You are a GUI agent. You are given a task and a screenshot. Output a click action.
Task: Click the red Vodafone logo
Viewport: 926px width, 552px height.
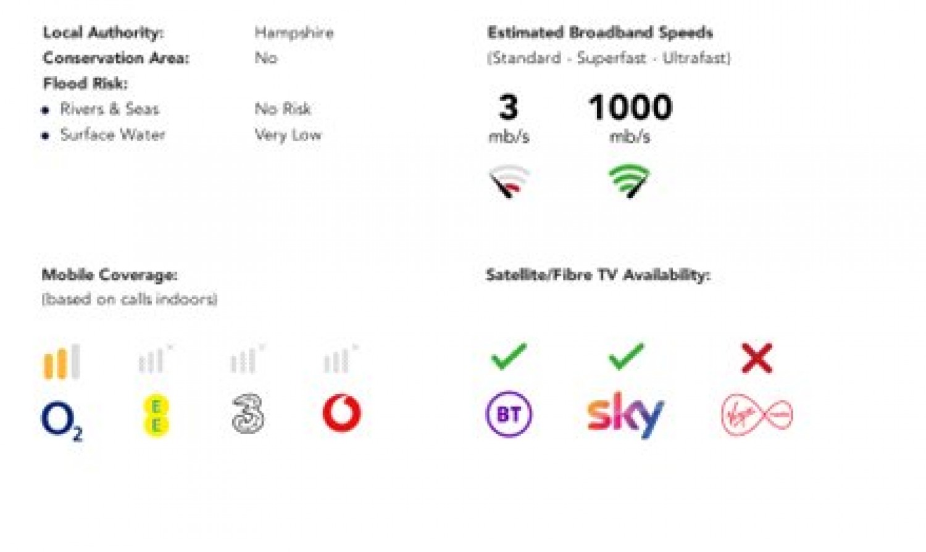(x=342, y=413)
